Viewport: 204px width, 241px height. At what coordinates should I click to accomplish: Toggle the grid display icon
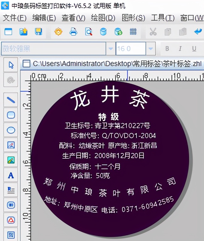133,32
